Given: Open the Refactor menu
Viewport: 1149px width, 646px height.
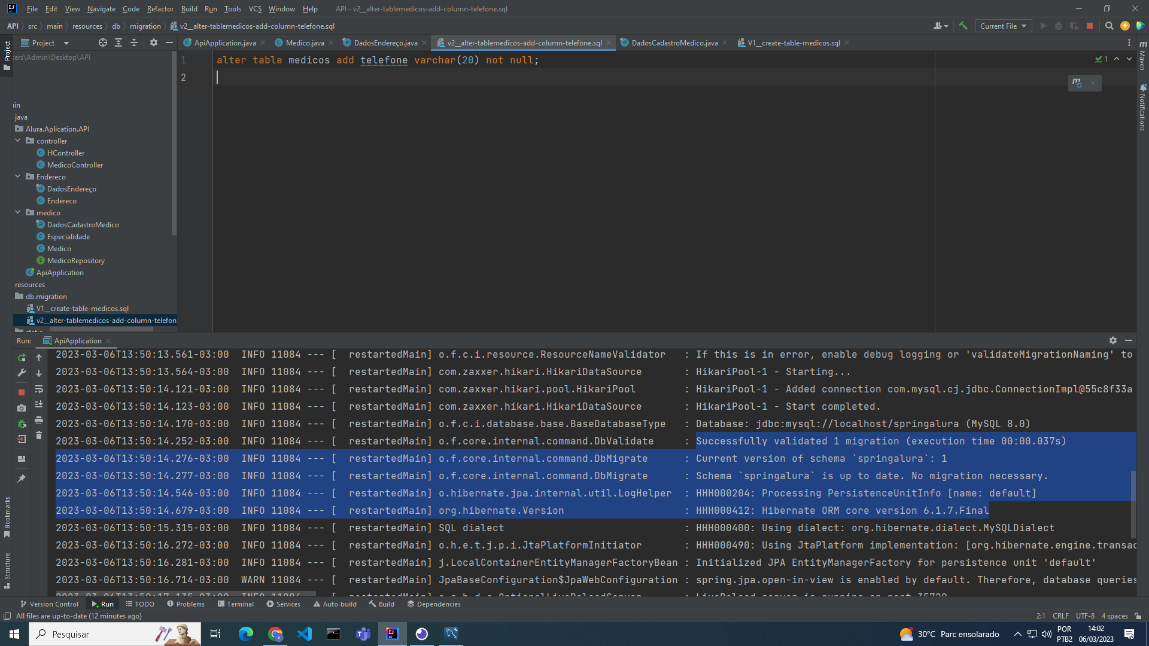Looking at the screenshot, I should (160, 8).
